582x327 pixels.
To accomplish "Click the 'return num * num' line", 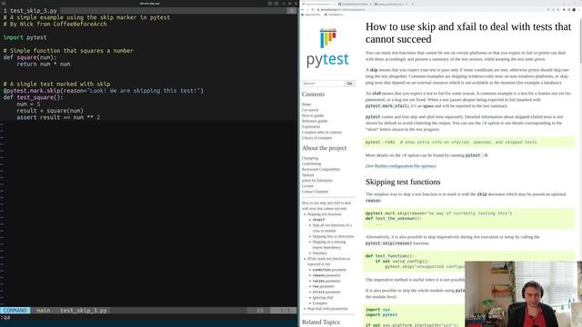I will (x=43, y=64).
